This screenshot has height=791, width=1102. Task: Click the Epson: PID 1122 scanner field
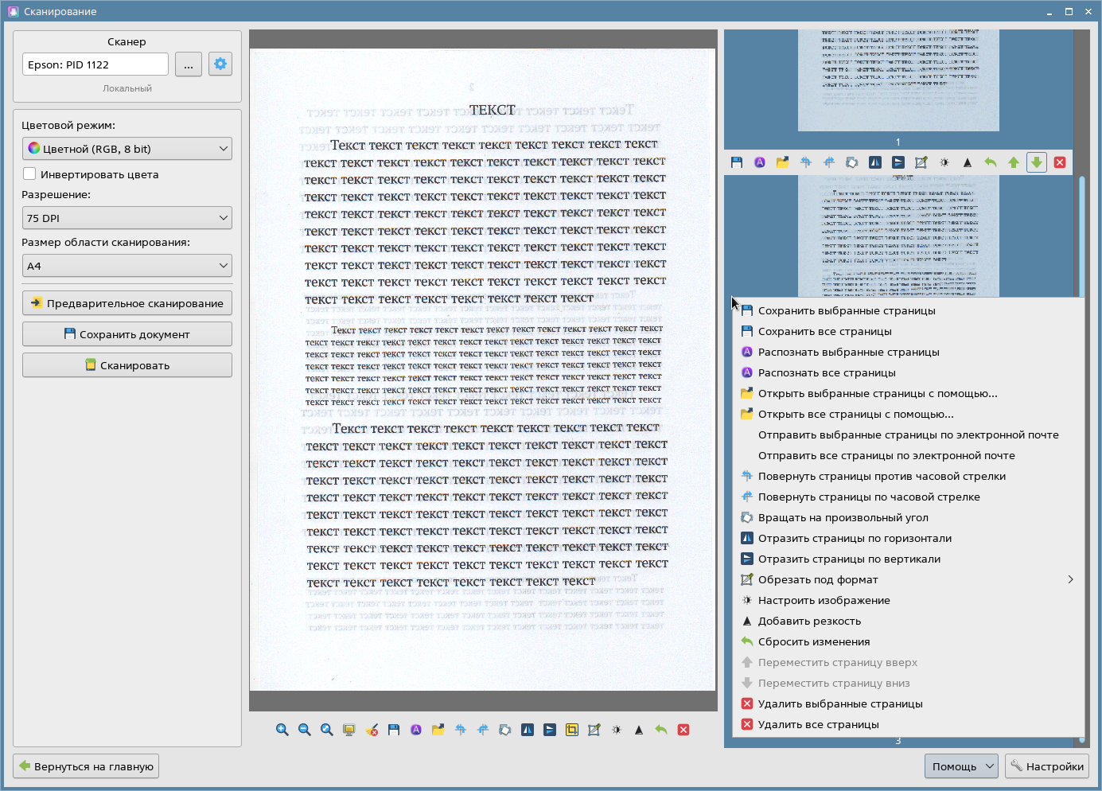(x=95, y=64)
